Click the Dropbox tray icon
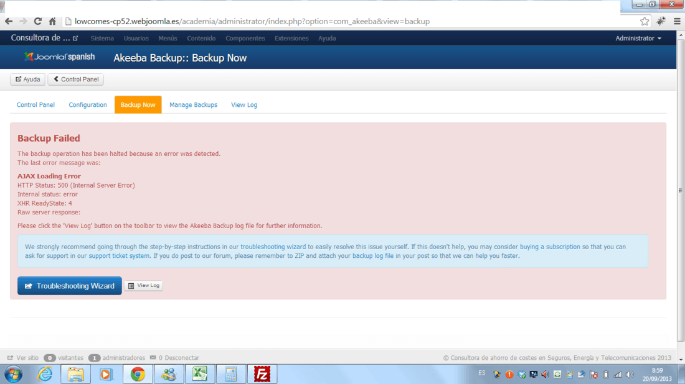The height and width of the screenshot is (384, 685). tap(522, 375)
